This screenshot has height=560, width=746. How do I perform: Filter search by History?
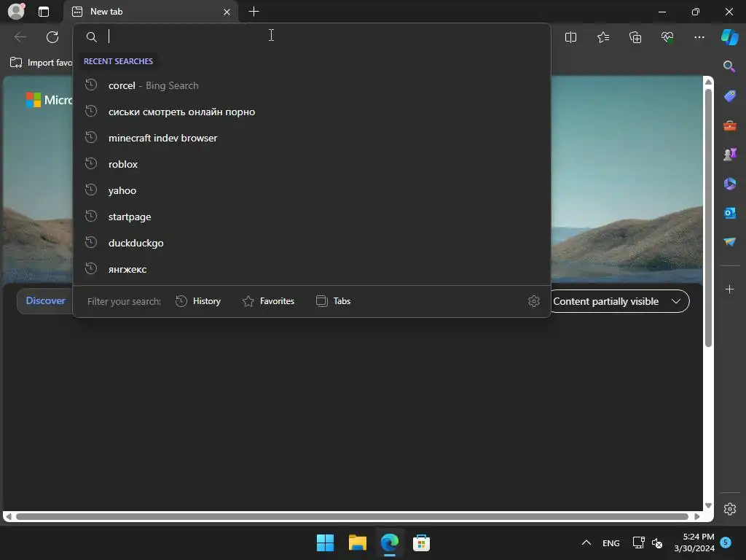click(198, 301)
